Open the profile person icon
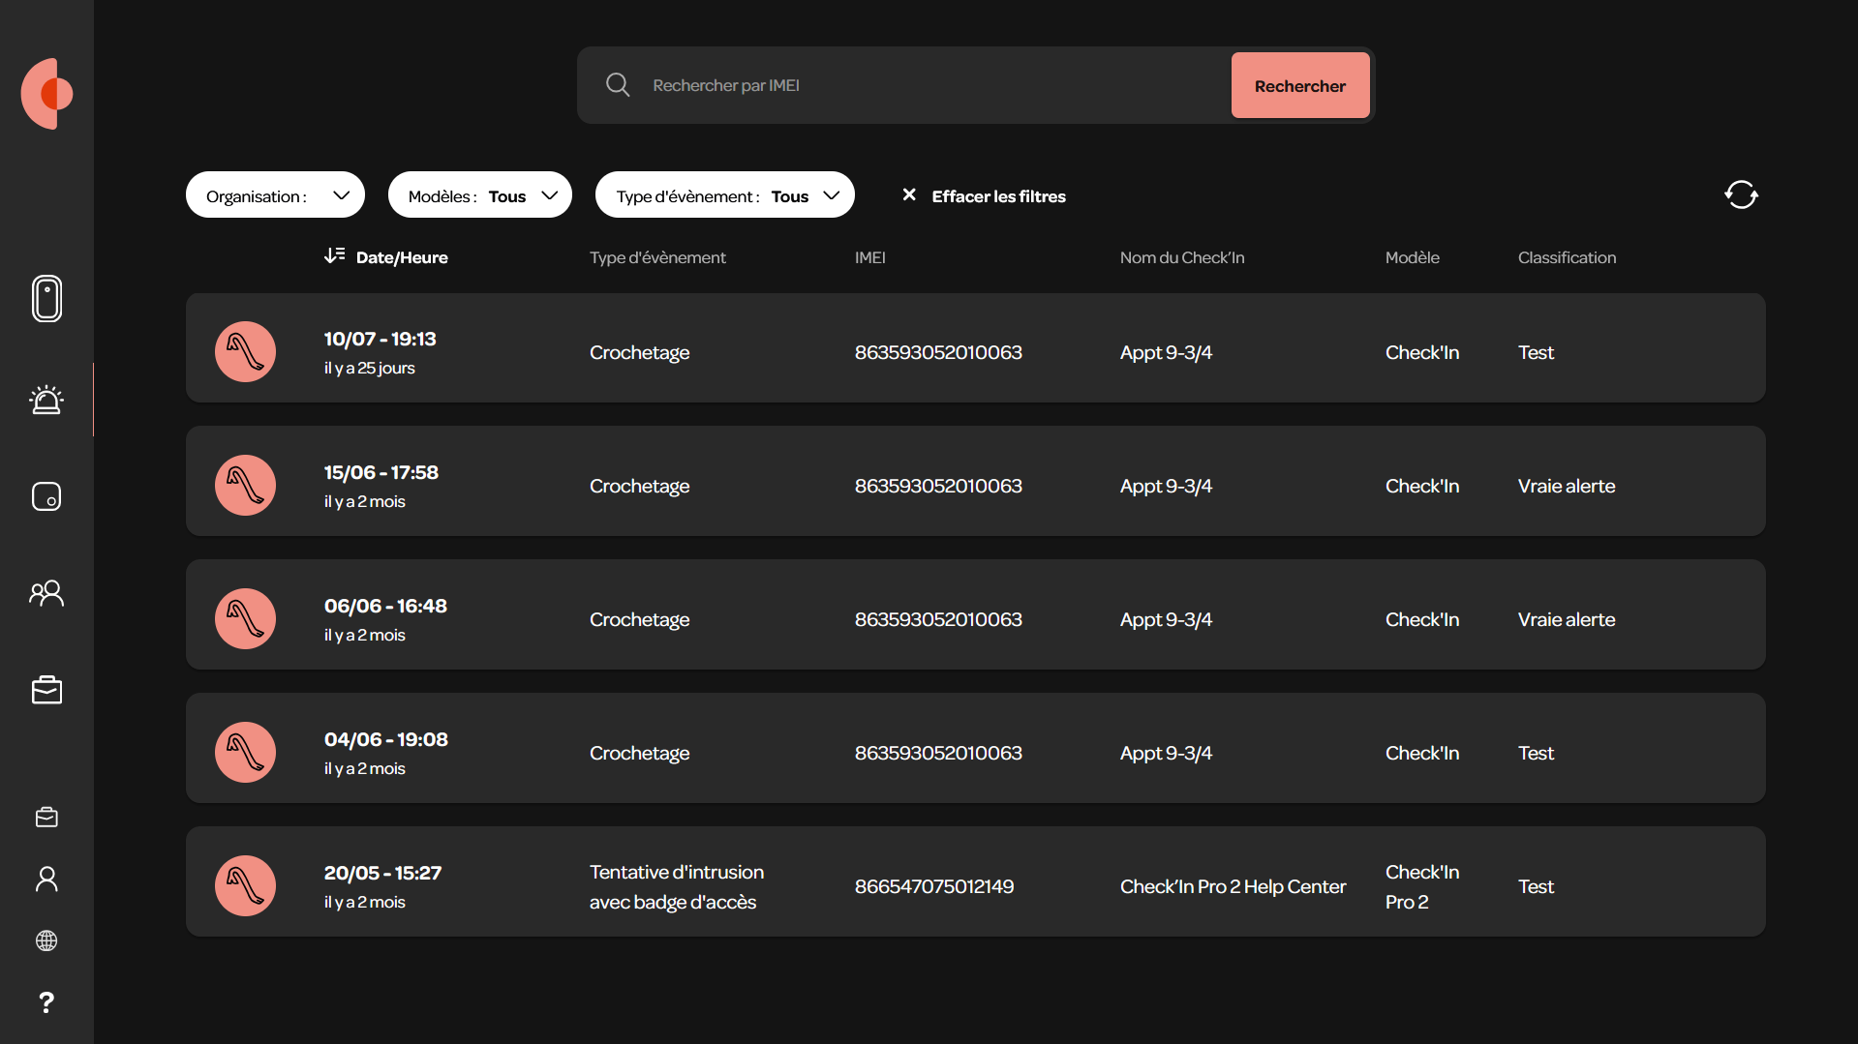This screenshot has height=1044, width=1858. [46, 879]
